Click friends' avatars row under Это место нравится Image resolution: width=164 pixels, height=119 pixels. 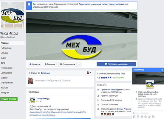click(x=108, y=114)
